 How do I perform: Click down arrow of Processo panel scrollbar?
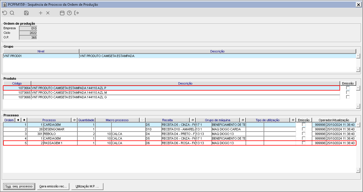click(358, 171)
